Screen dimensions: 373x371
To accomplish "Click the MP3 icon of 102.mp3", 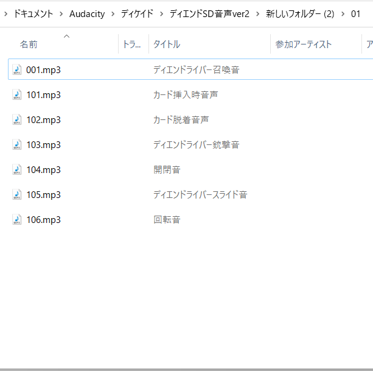I will [17, 119].
